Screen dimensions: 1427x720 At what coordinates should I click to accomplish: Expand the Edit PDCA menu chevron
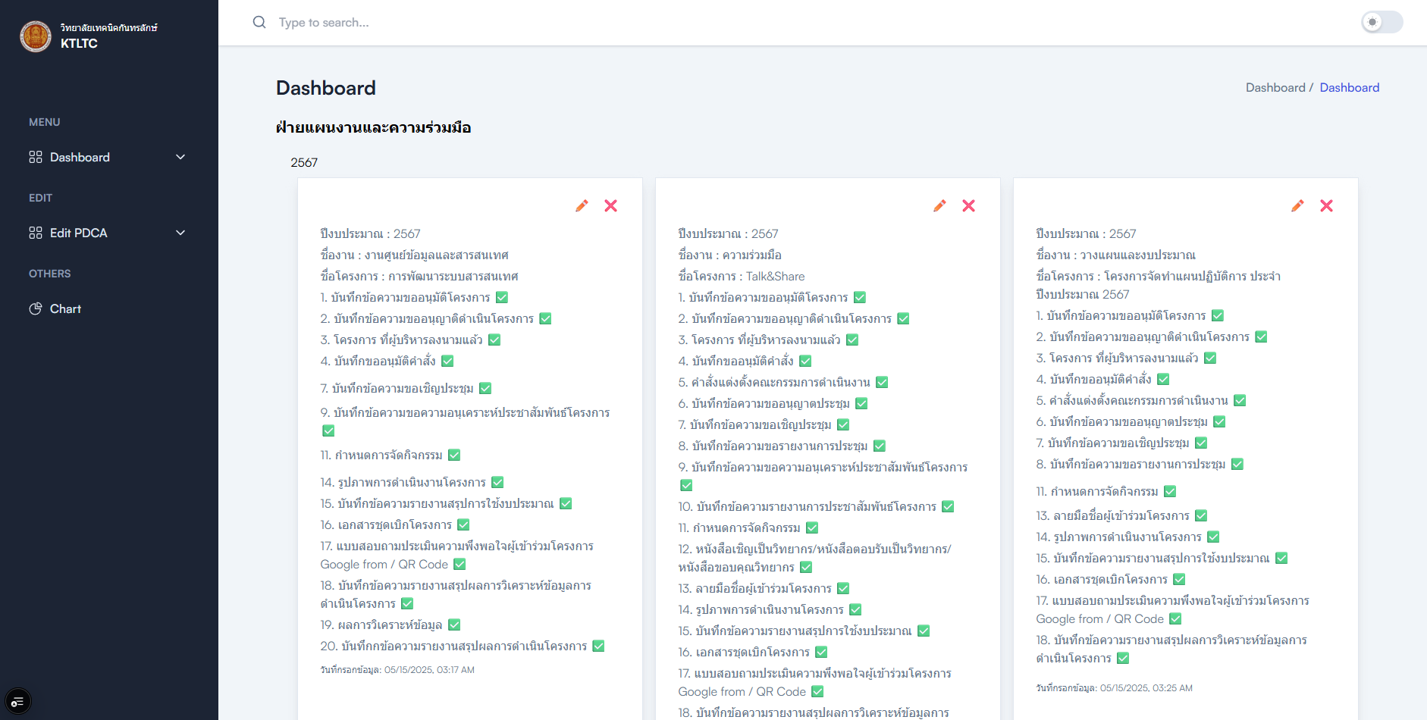click(x=180, y=233)
